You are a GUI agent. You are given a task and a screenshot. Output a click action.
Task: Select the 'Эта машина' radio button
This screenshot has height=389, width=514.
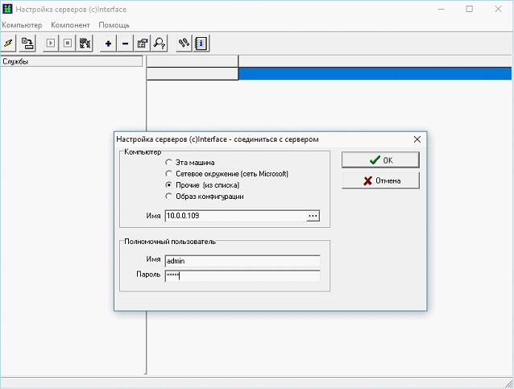(x=168, y=163)
